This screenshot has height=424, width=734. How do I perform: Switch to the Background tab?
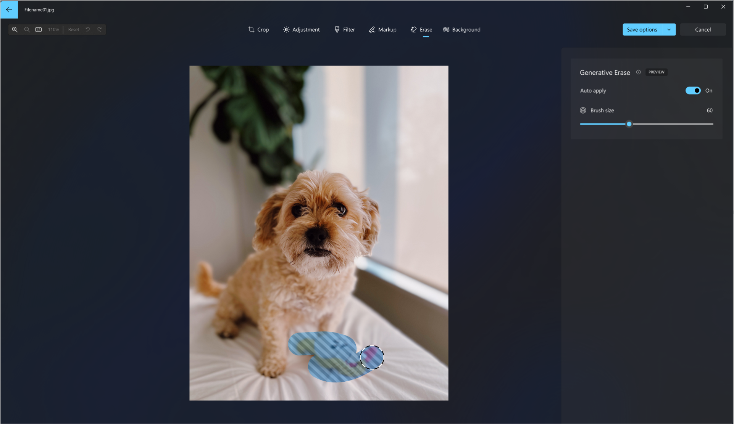pos(461,29)
